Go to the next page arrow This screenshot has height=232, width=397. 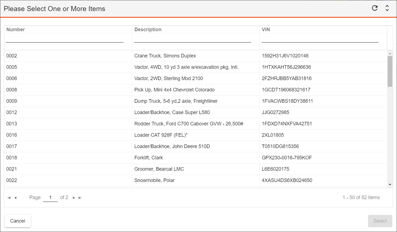click(x=74, y=198)
